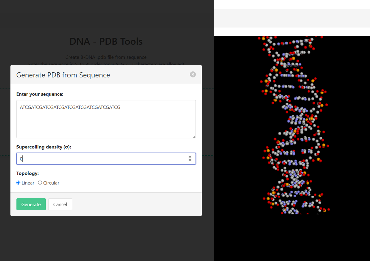Click the "Enter your sequence:" label

pyautogui.click(x=40, y=94)
